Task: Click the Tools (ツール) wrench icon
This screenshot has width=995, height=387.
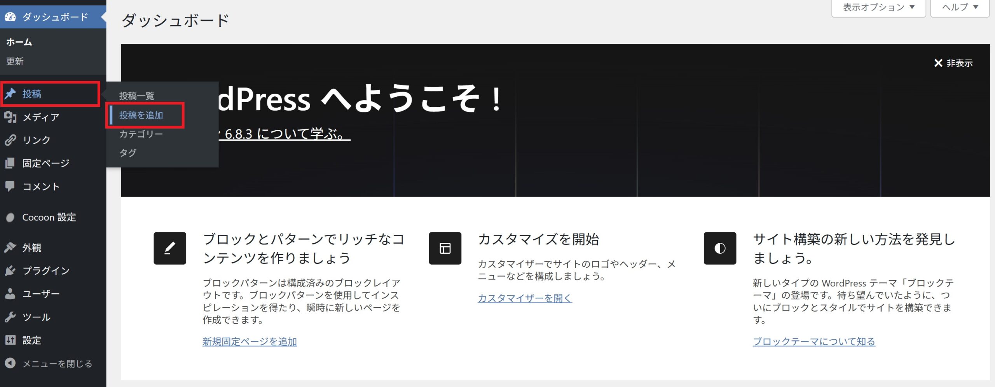Action: click(x=10, y=317)
